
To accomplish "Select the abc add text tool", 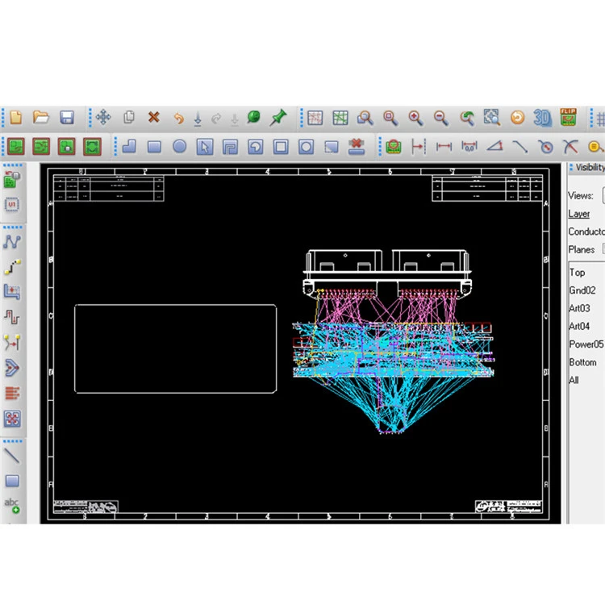I will point(12,506).
